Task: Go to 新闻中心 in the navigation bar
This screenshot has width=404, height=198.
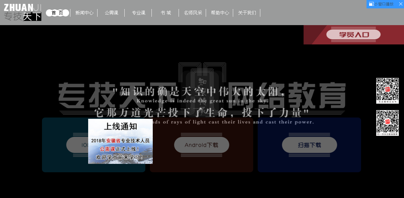Action: 84,13
